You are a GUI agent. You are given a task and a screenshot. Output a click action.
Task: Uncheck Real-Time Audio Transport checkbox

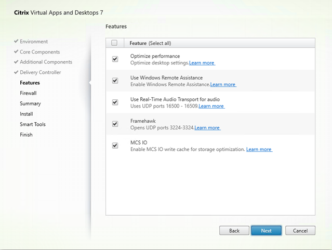(115, 102)
